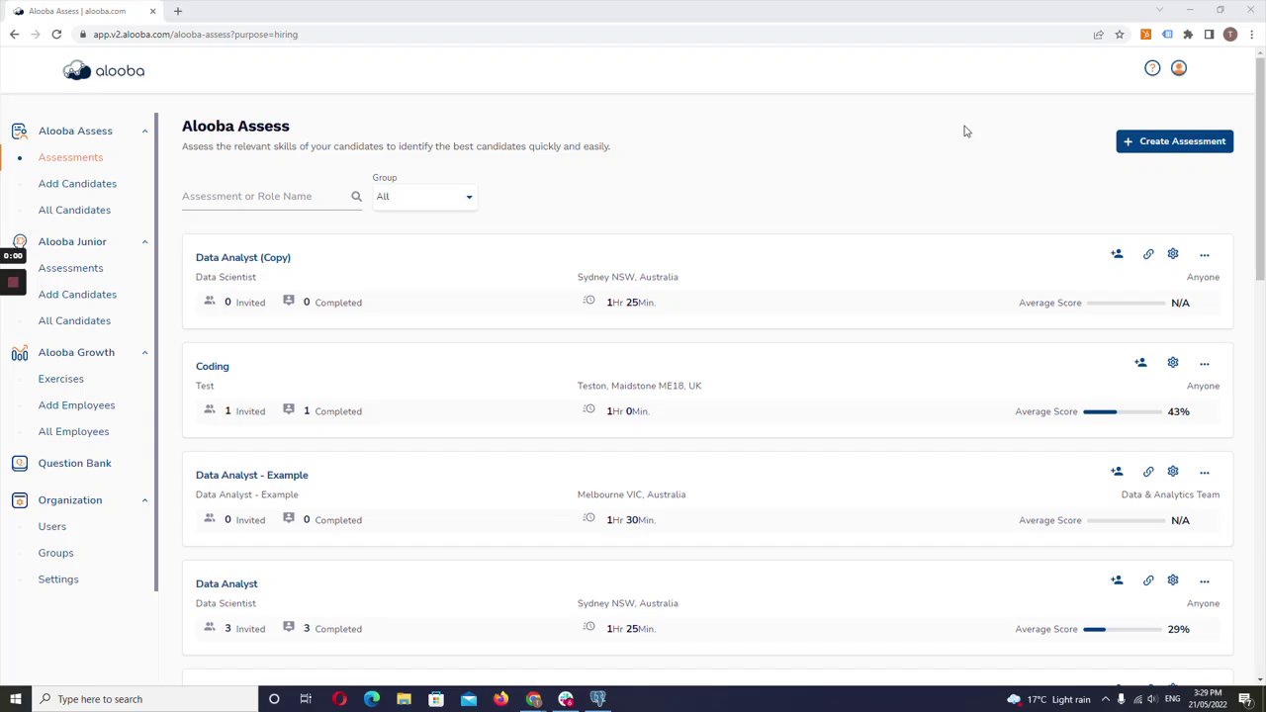
Task: Open the Coding assessment
Action: pos(212,366)
